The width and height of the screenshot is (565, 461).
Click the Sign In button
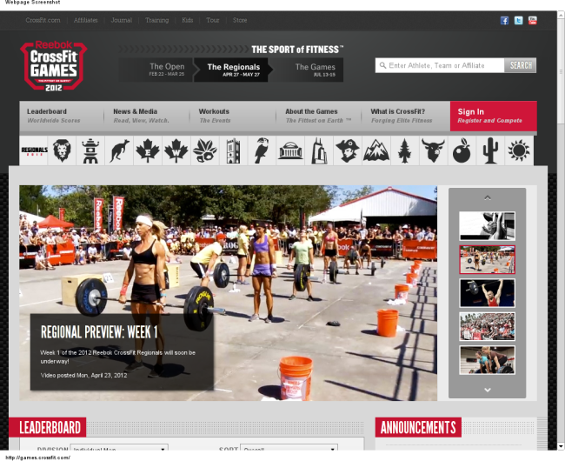coord(493,116)
